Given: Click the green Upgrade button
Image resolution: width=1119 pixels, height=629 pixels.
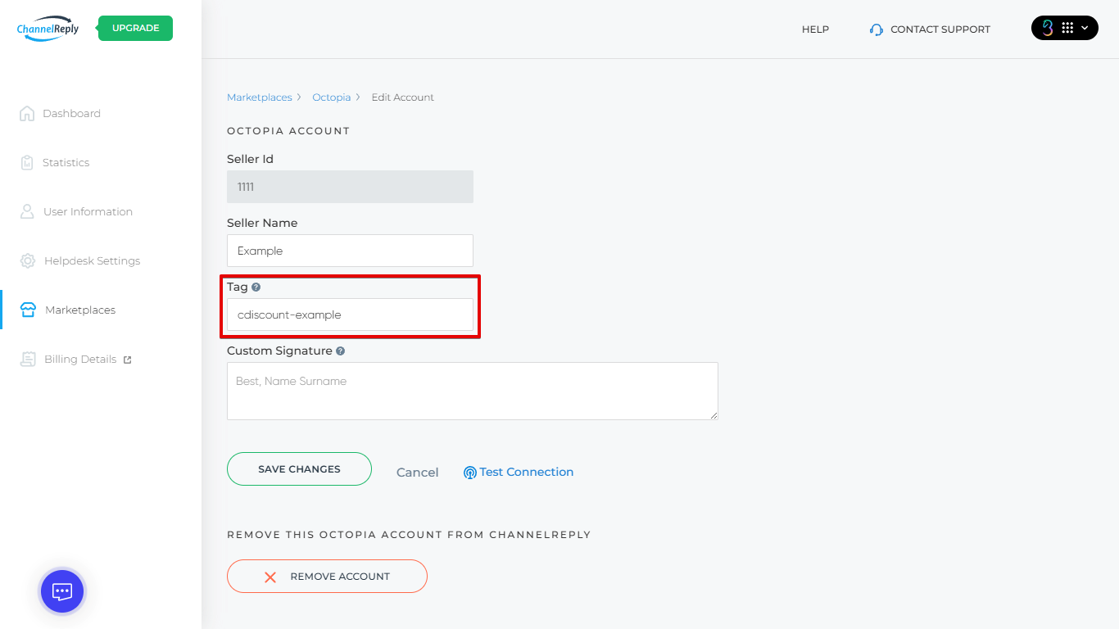Looking at the screenshot, I should [135, 28].
